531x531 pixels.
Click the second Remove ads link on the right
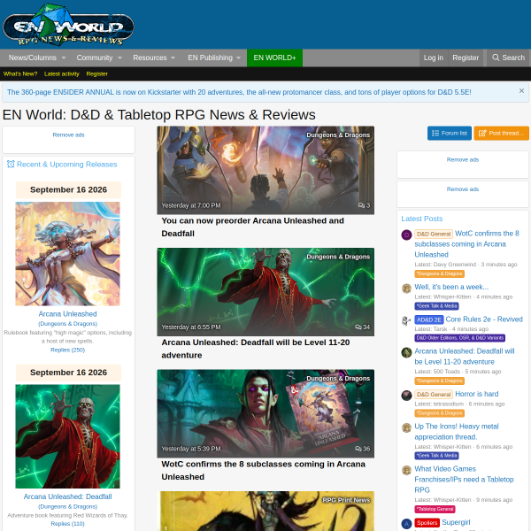[x=463, y=189]
